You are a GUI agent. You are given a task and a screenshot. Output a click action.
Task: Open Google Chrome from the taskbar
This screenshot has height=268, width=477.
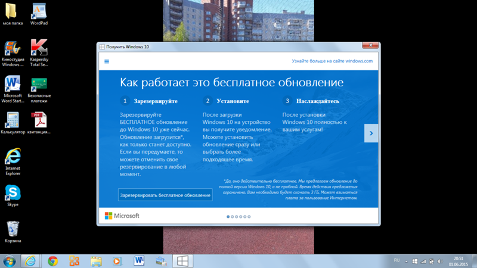click(53, 261)
